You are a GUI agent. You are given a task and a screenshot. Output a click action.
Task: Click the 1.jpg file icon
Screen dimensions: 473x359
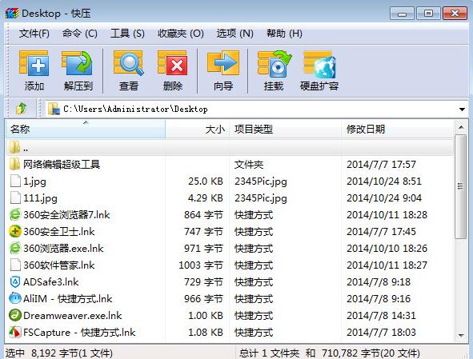coord(15,181)
